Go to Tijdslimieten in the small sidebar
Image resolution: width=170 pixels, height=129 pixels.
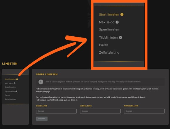(10, 91)
